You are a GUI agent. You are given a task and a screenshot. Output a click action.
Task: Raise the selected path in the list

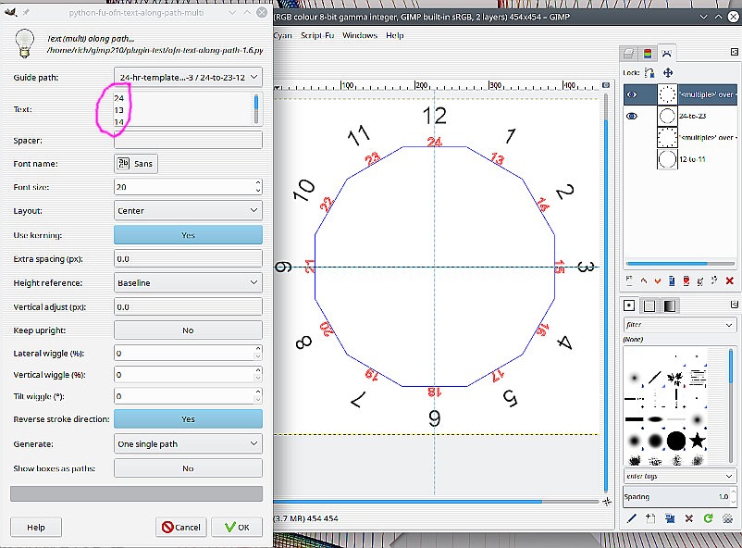tap(643, 280)
